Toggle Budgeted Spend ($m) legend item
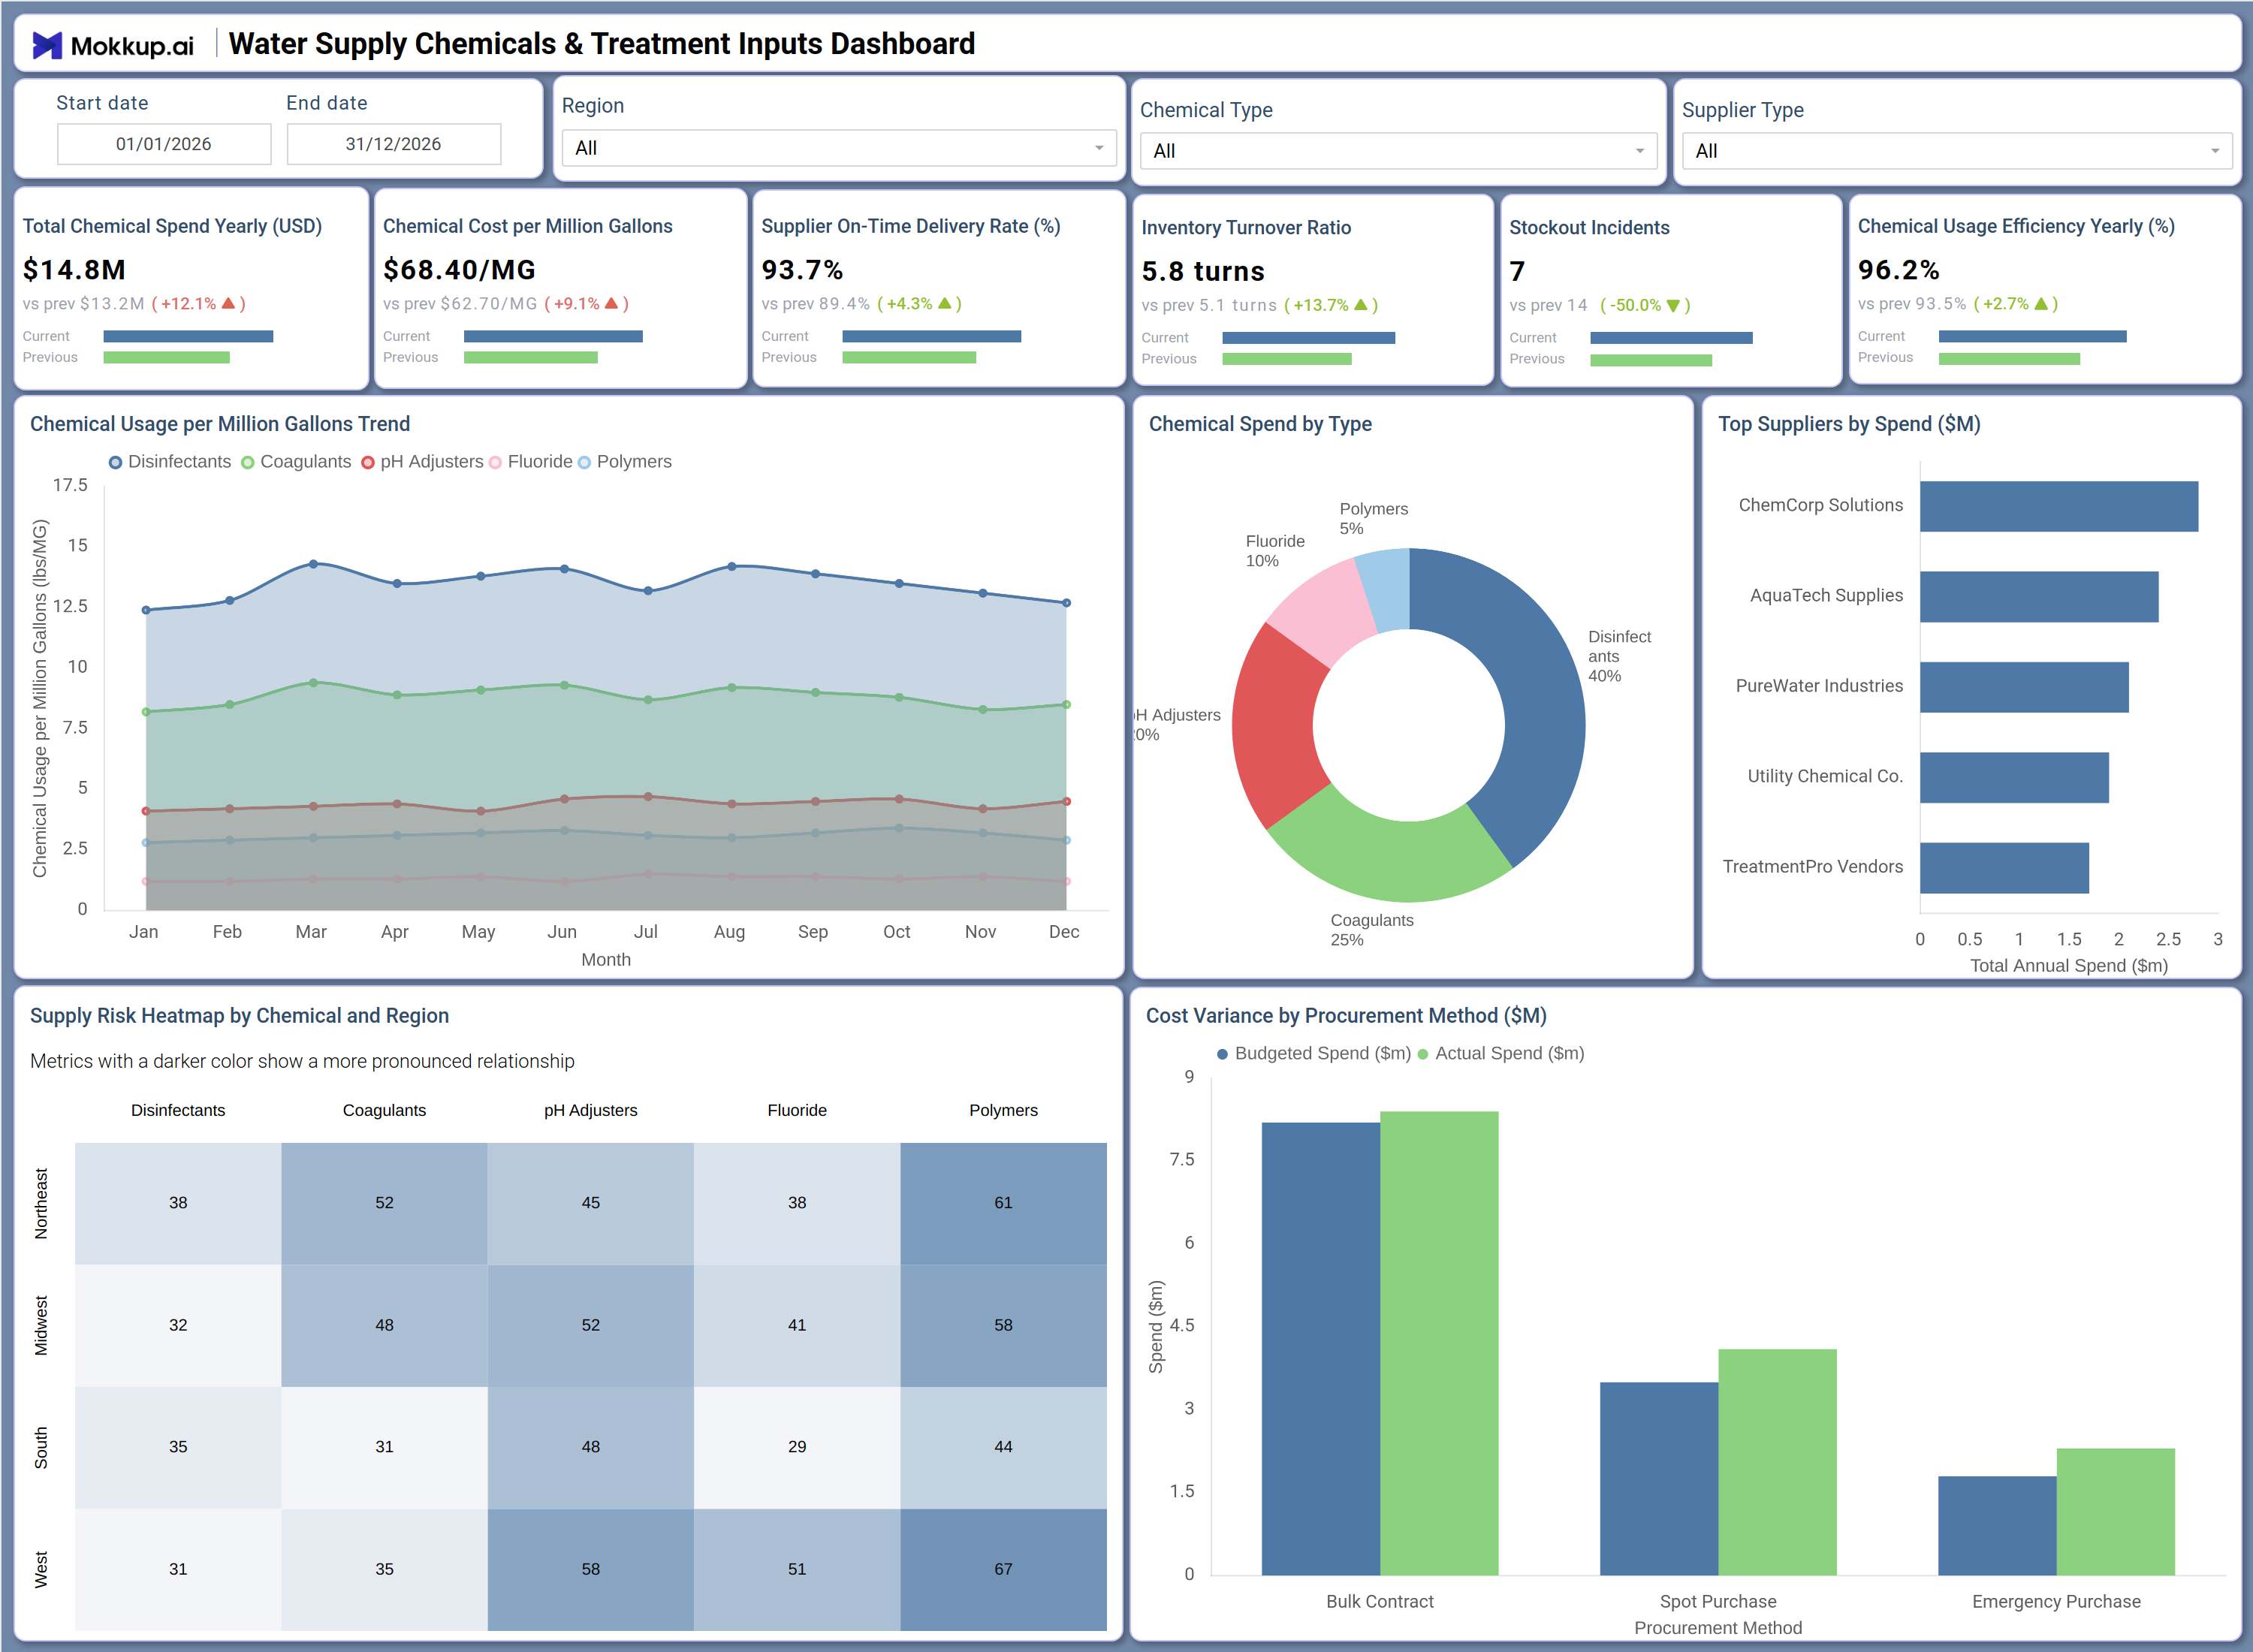 pos(1313,1053)
